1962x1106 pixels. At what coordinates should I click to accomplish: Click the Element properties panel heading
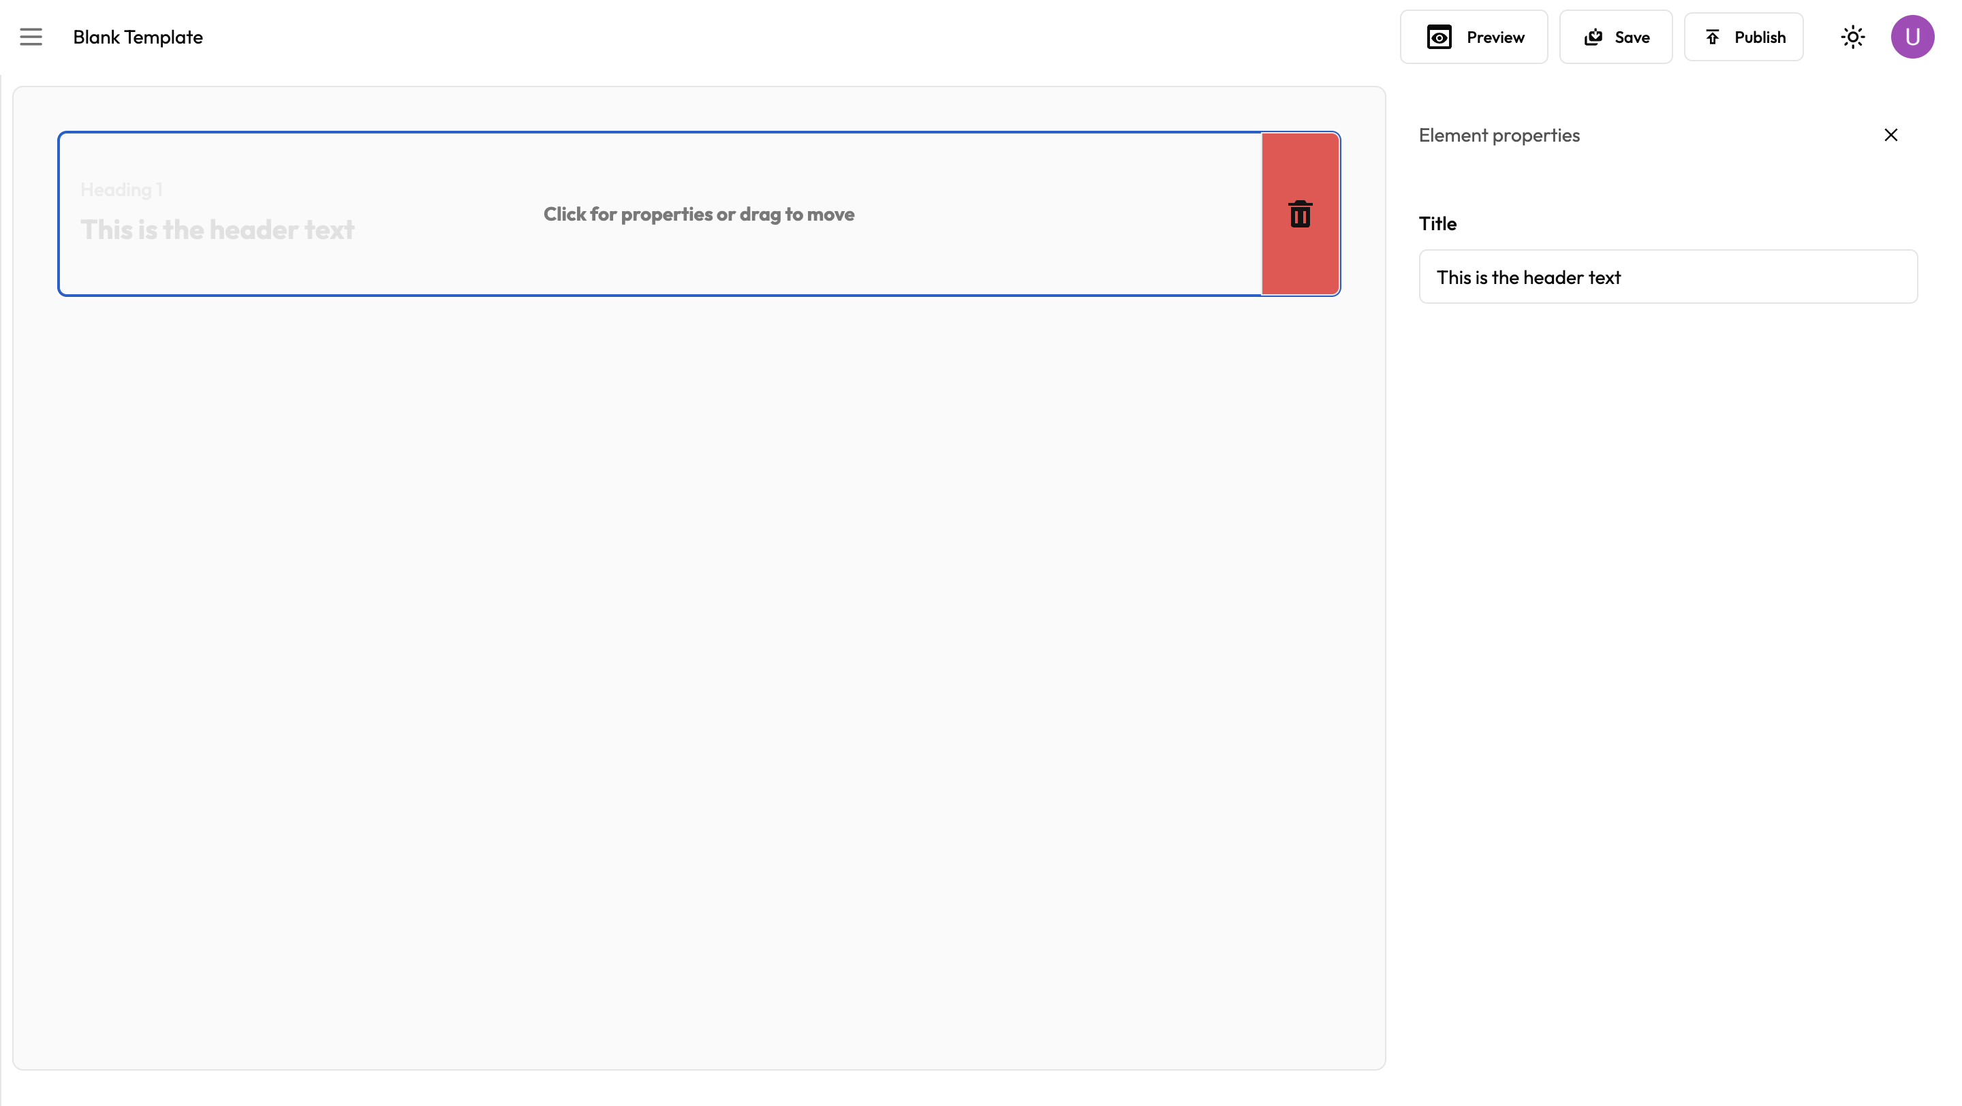(x=1498, y=136)
